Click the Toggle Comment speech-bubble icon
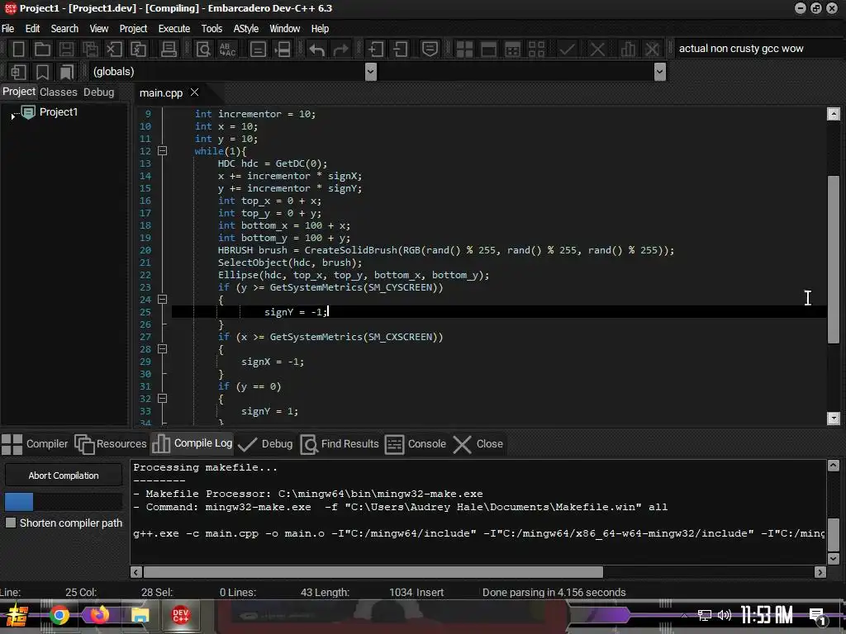Viewport: 846px width, 634px height. tap(430, 49)
